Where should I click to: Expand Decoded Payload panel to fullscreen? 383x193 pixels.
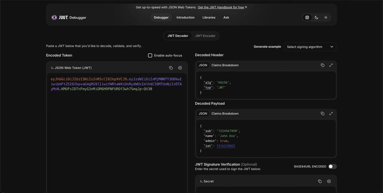click(x=331, y=114)
